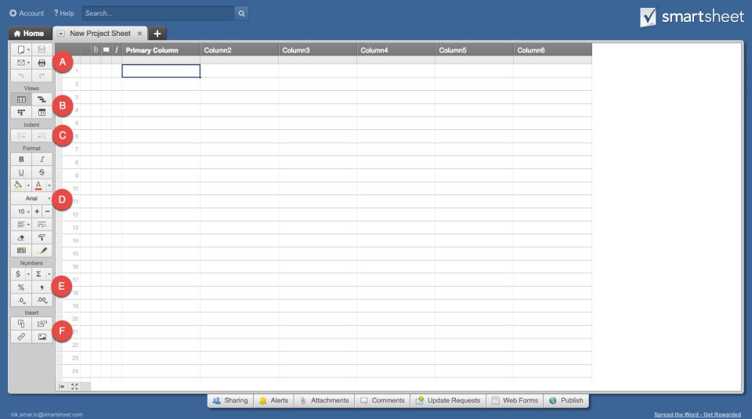Expand the font size 10 dropdown
Screen dimensions: 752x419
(21, 211)
